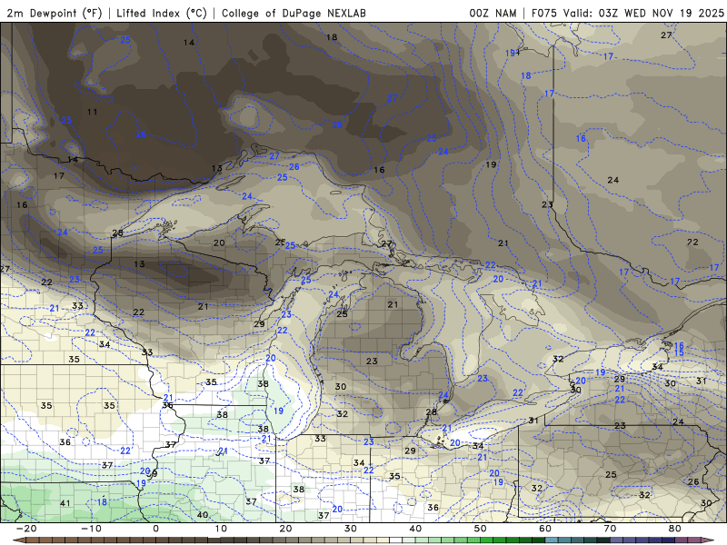Click the blue "28" lifted index label
The width and height of the screenshot is (727, 545).
(x=337, y=124)
